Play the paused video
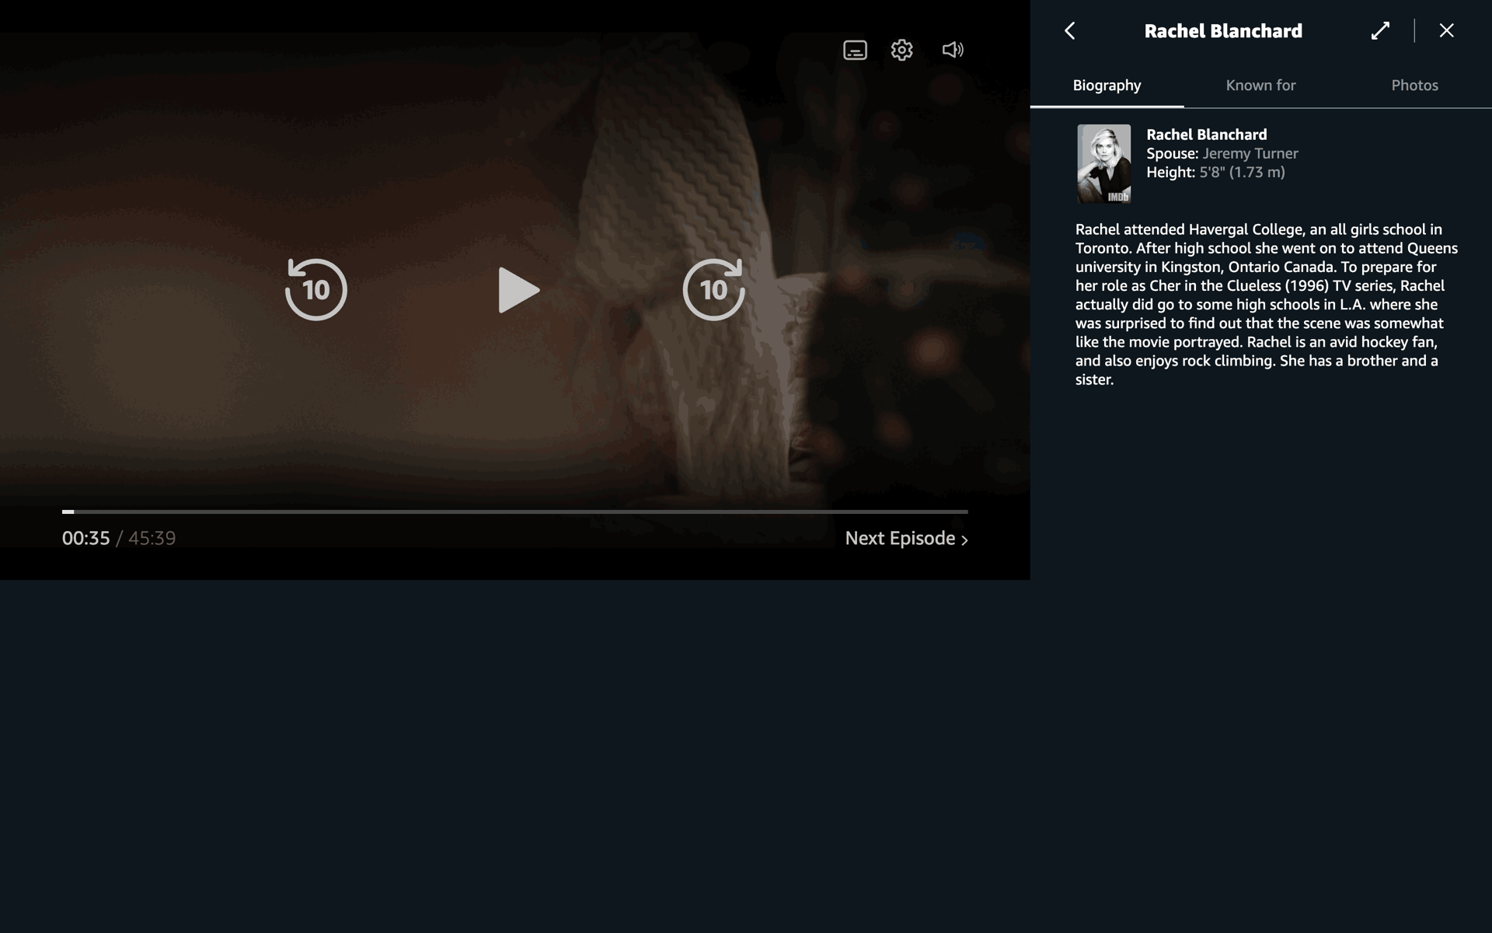 (518, 290)
